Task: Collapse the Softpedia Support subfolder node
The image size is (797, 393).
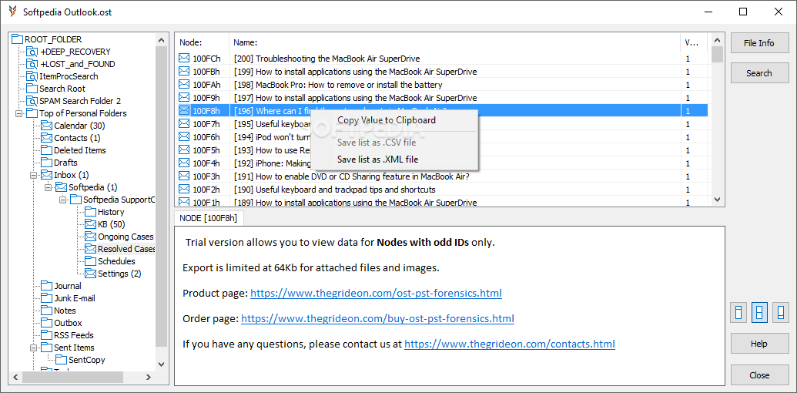Action: (x=62, y=200)
